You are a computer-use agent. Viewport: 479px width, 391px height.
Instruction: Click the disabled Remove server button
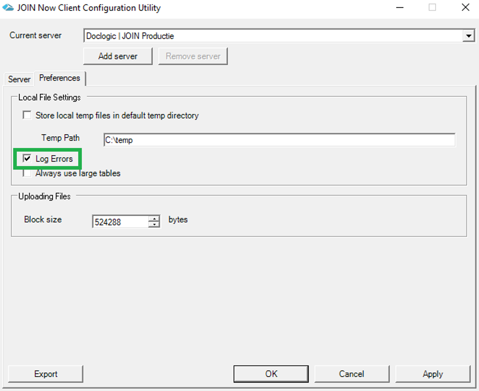pos(193,56)
